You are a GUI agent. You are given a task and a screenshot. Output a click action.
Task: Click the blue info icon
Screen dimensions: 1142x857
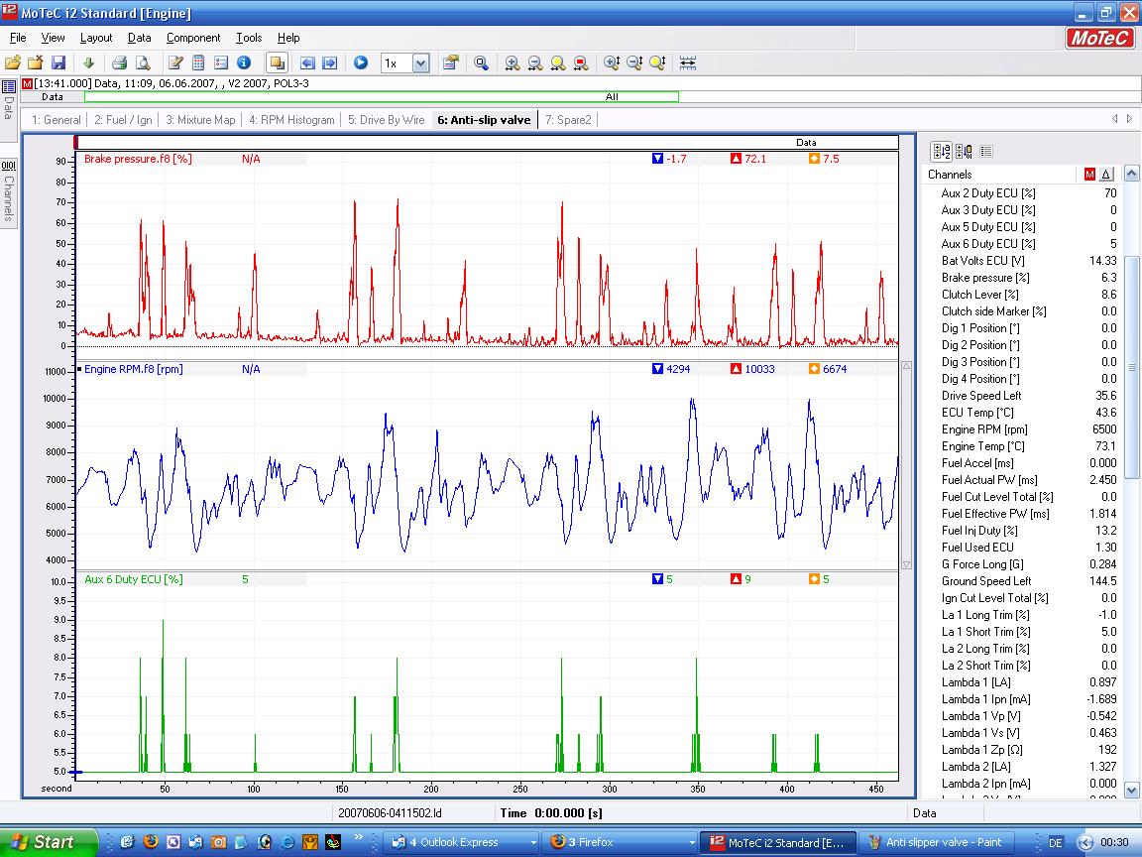point(244,62)
